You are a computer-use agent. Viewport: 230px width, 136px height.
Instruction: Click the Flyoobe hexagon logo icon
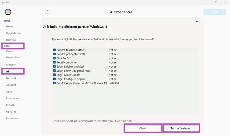8,12
